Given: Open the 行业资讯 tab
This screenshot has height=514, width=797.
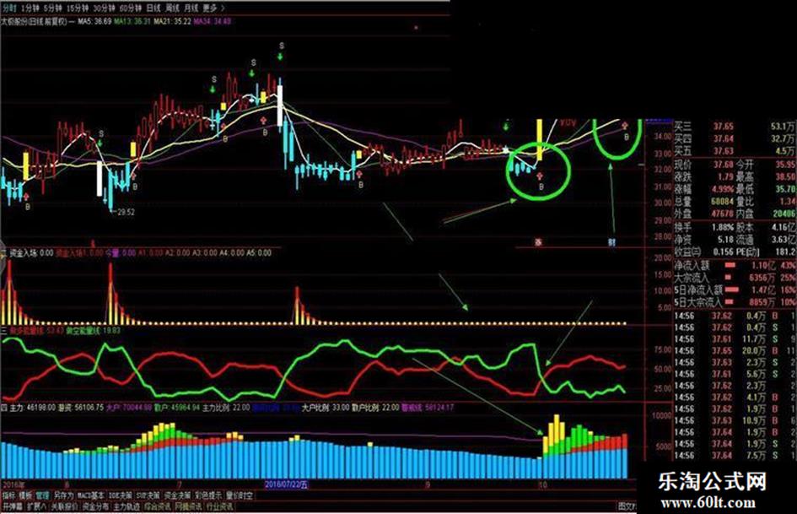Looking at the screenshot, I should point(219,506).
